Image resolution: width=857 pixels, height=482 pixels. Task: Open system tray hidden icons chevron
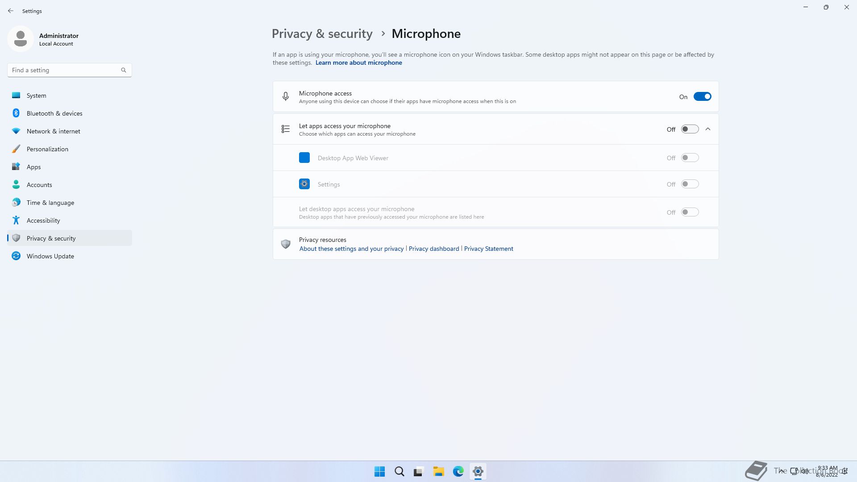pos(782,471)
